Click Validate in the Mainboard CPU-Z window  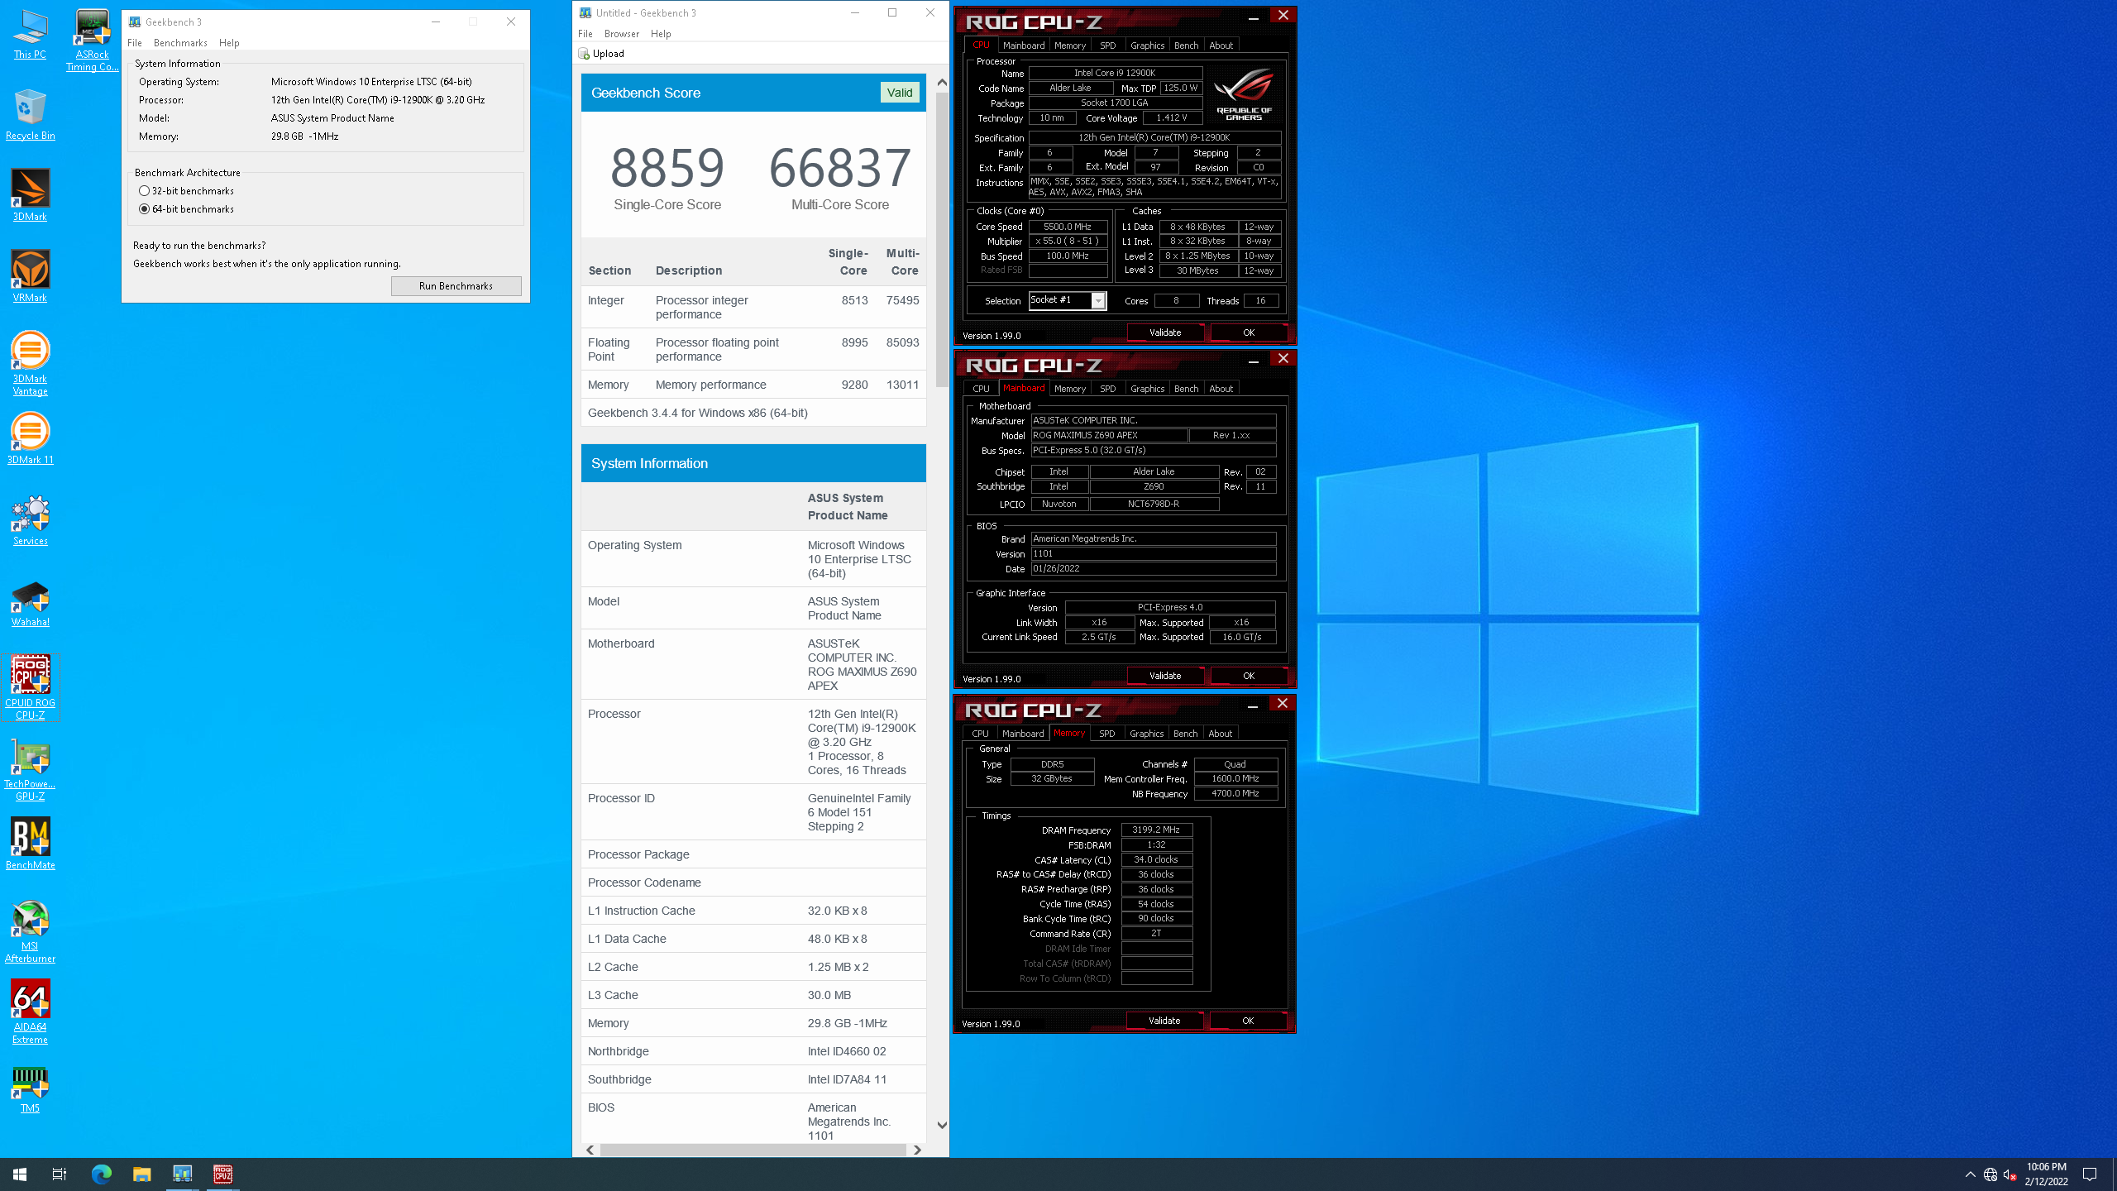[1165, 676]
